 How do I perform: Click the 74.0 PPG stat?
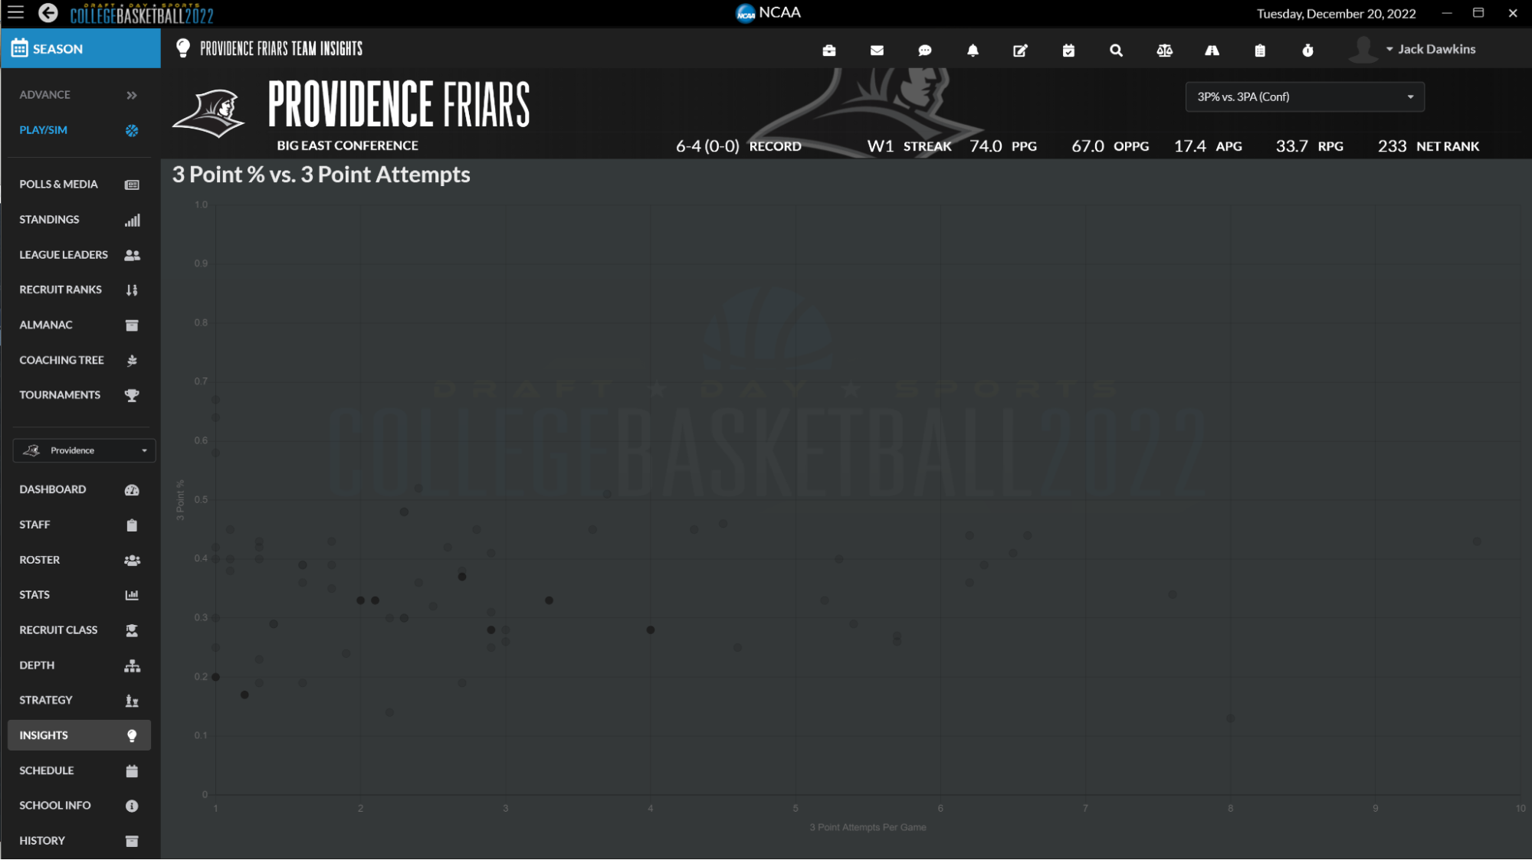point(1003,146)
